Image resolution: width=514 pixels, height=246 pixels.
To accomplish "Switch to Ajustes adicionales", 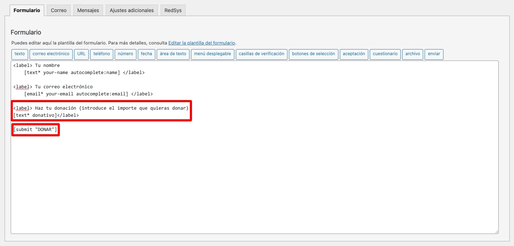I will pyautogui.click(x=131, y=10).
